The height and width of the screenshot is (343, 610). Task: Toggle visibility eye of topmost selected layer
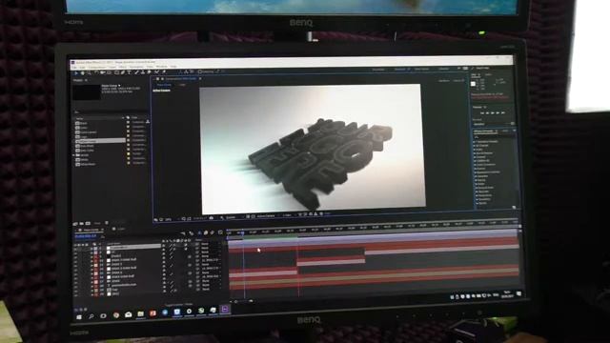76,248
